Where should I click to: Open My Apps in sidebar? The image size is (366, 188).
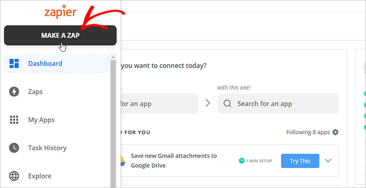(x=41, y=120)
